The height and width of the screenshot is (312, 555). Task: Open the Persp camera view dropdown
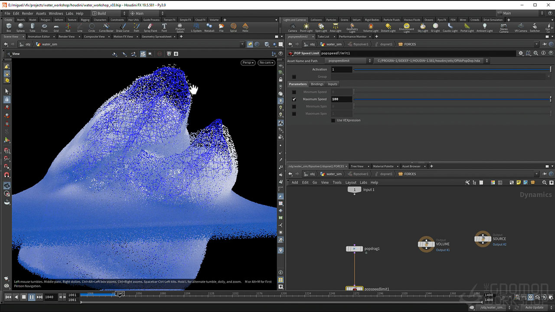coord(248,62)
